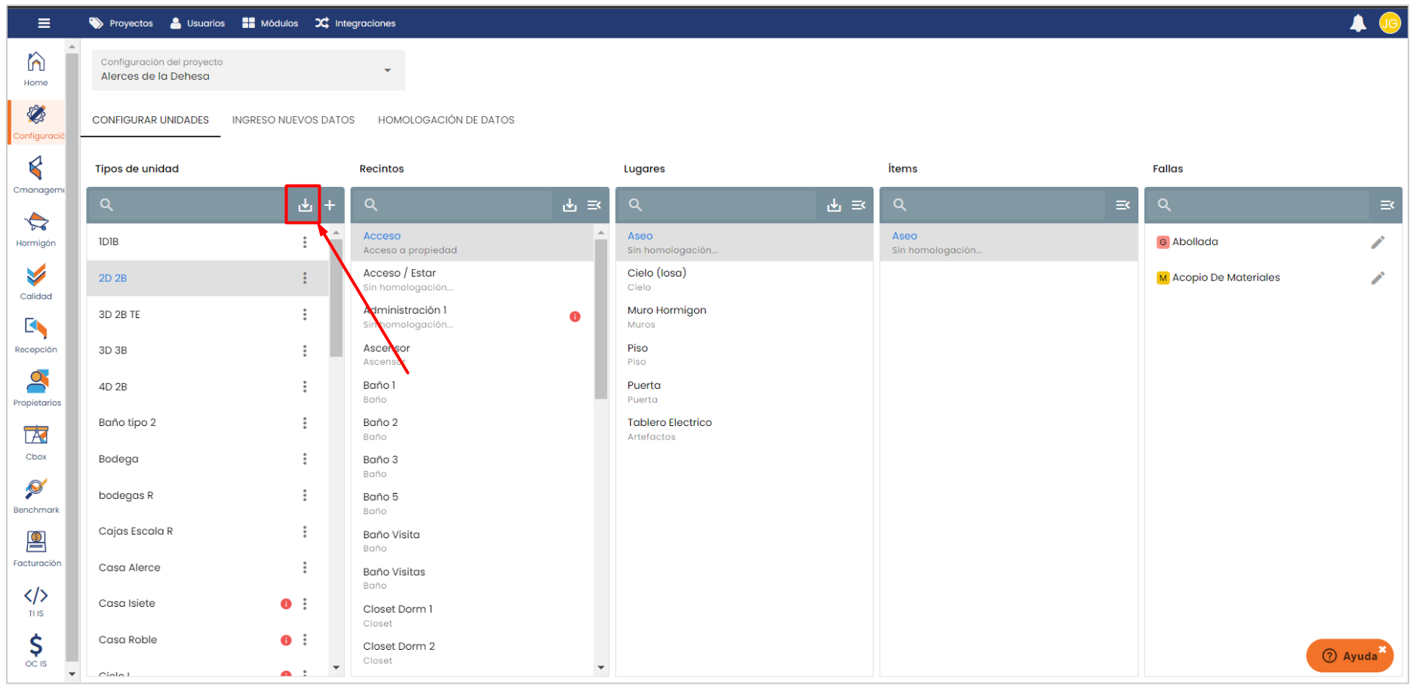Open options menu for 3D 2B TE
Viewport: 1413px width, 689px height.
pyautogui.click(x=305, y=314)
